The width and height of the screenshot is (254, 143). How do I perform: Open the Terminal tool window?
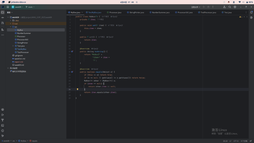3,125
